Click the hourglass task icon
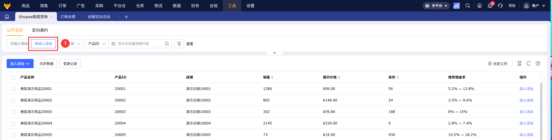This screenshot has width=552, height=140. [x=520, y=64]
